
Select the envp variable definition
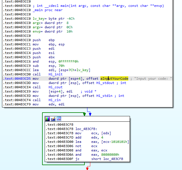[53, 31]
